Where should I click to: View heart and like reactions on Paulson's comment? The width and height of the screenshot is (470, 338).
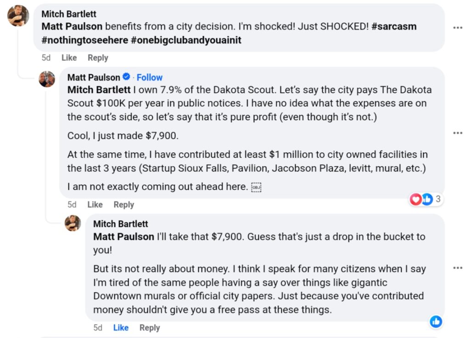[426, 199]
